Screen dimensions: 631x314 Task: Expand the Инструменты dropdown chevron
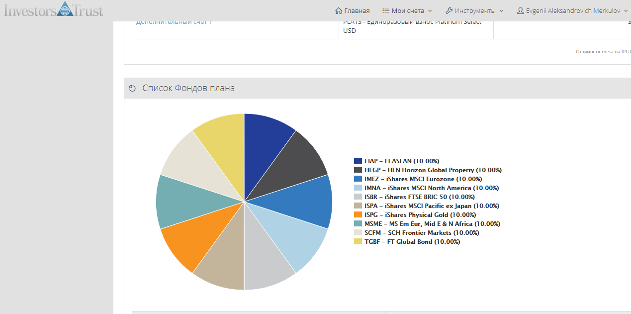pyautogui.click(x=501, y=11)
